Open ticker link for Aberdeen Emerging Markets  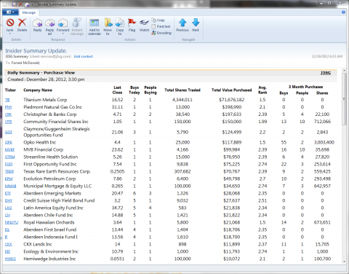pos(8,193)
